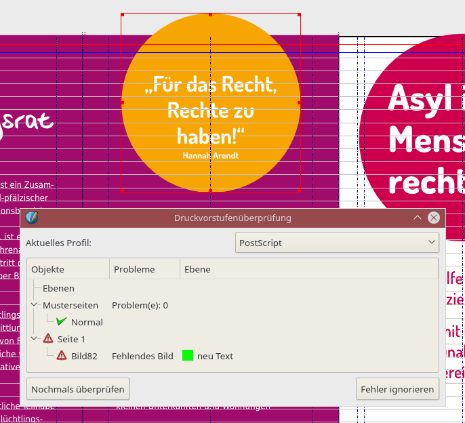Click the green checkmark icon beside Normal

tap(62, 322)
